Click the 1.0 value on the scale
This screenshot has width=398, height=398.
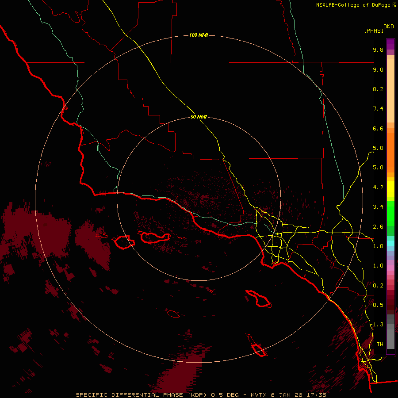(x=378, y=266)
